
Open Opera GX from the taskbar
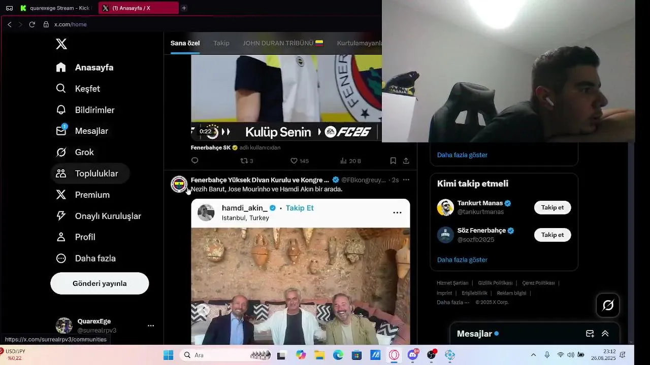[x=394, y=355]
